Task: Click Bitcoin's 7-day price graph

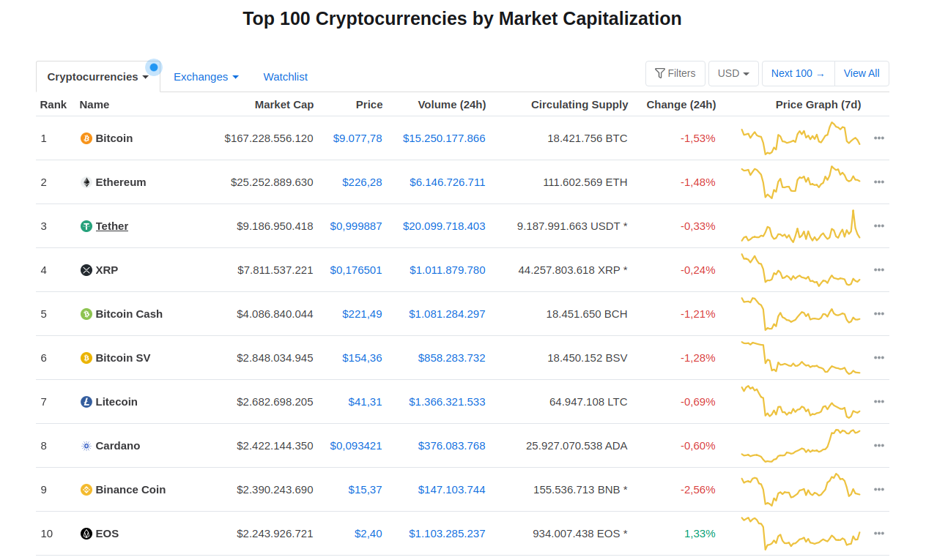Action: [800, 138]
